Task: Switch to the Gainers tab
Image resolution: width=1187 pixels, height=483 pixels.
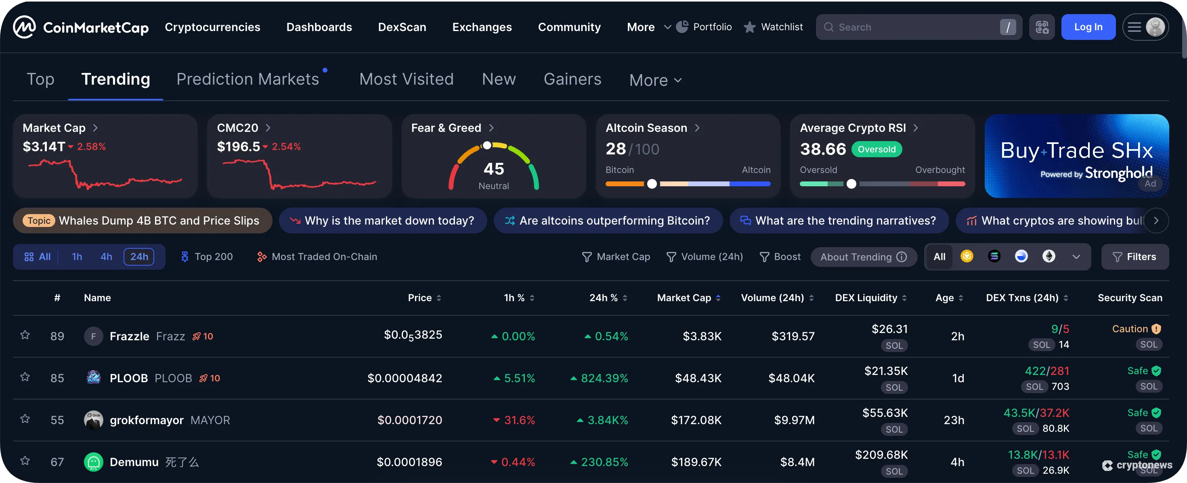Action: point(573,79)
